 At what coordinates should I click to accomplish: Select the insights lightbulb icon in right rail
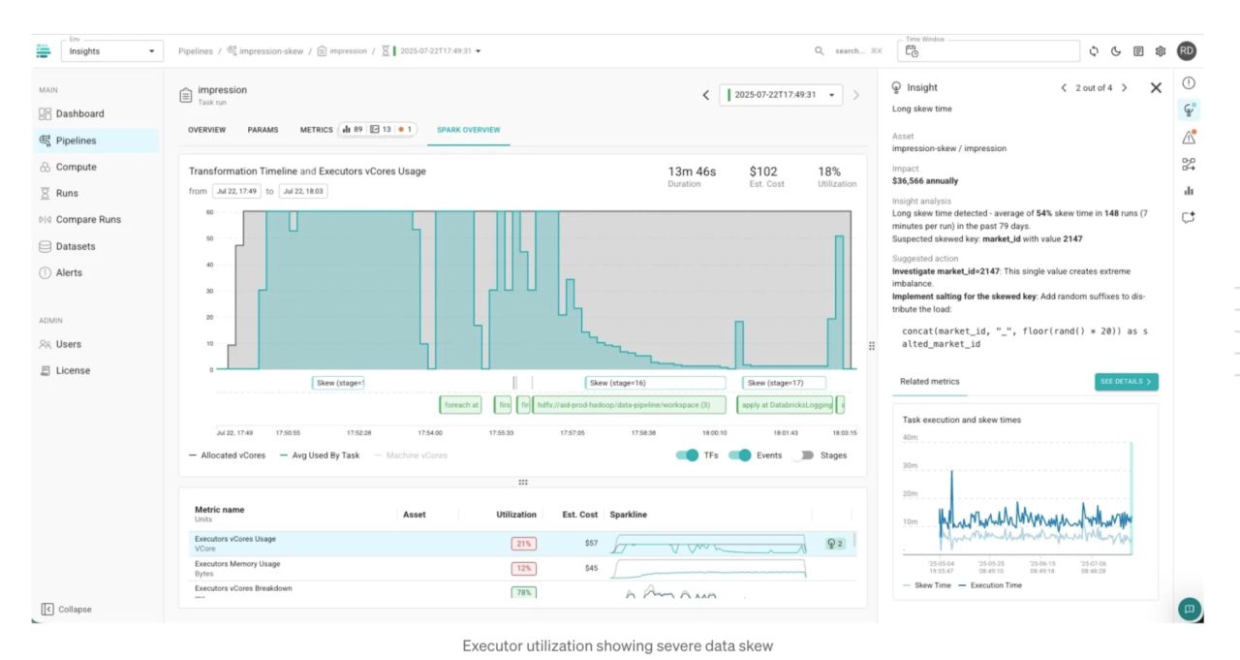(1189, 110)
